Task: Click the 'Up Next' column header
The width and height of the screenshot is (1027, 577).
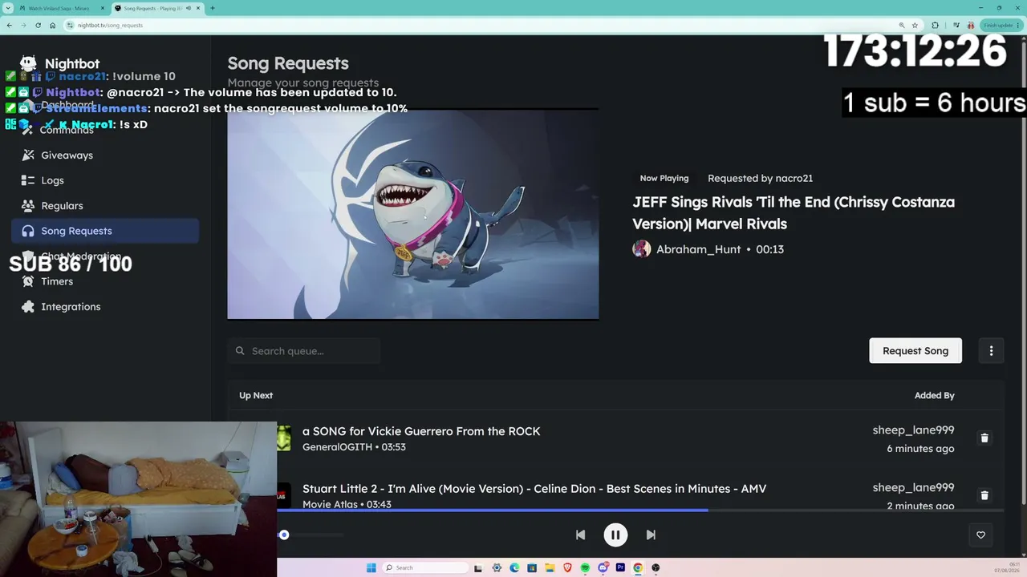Action: pyautogui.click(x=256, y=395)
